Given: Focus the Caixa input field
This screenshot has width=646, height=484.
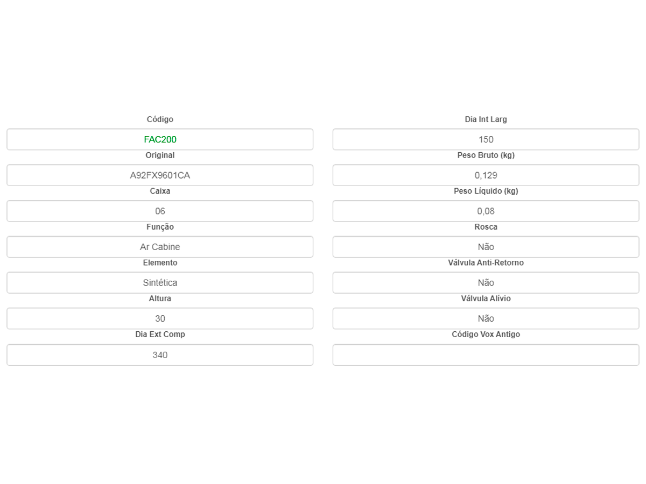Looking at the screenshot, I should (160, 211).
